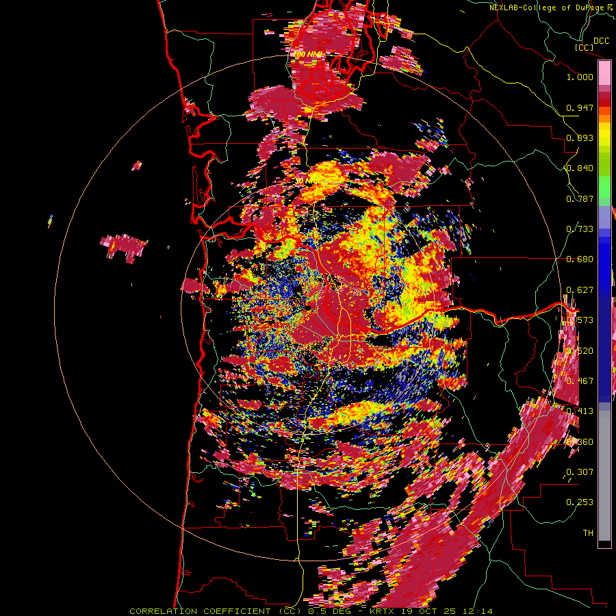Select the 0.893 scale value
616x616 pixels.
[580, 138]
